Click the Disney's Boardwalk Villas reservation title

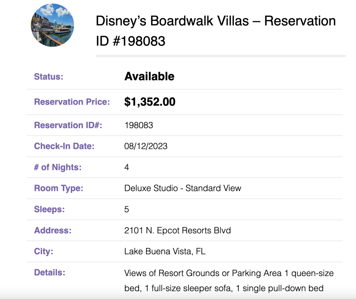pos(216,31)
